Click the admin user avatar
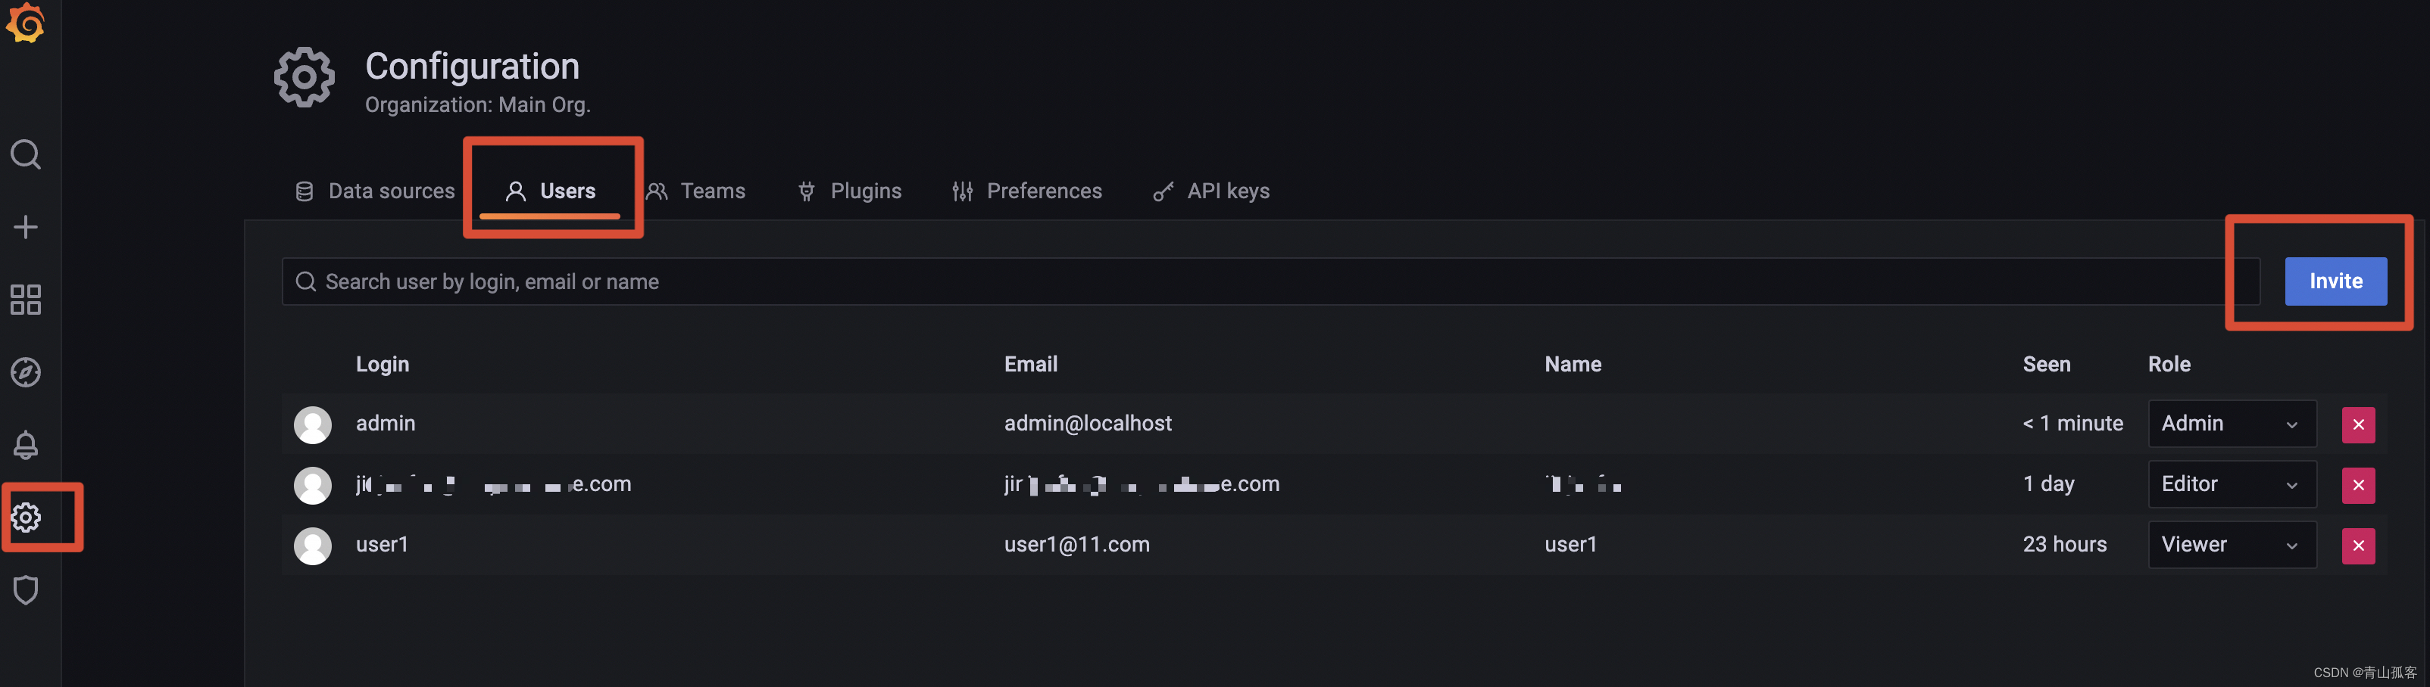 click(x=312, y=425)
